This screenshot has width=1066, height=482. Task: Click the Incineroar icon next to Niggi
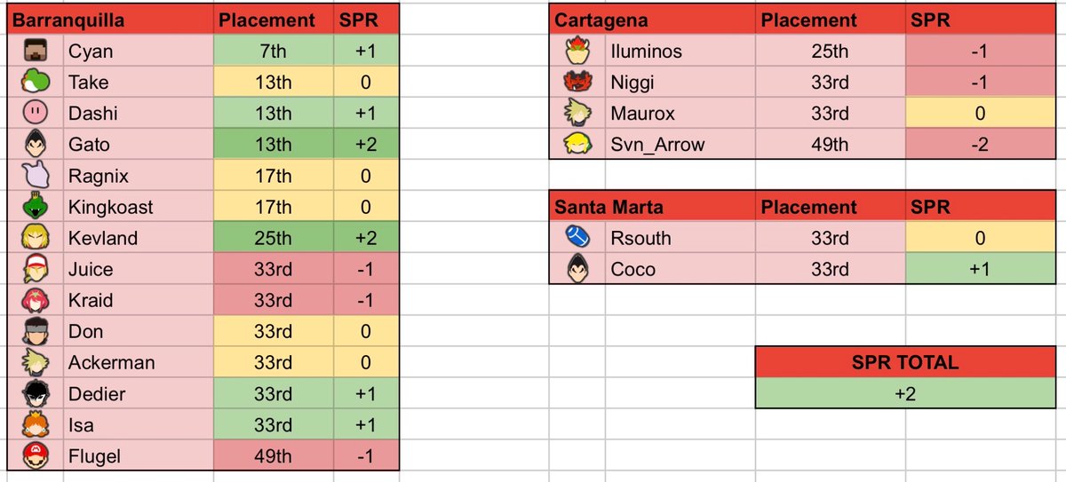(x=577, y=83)
